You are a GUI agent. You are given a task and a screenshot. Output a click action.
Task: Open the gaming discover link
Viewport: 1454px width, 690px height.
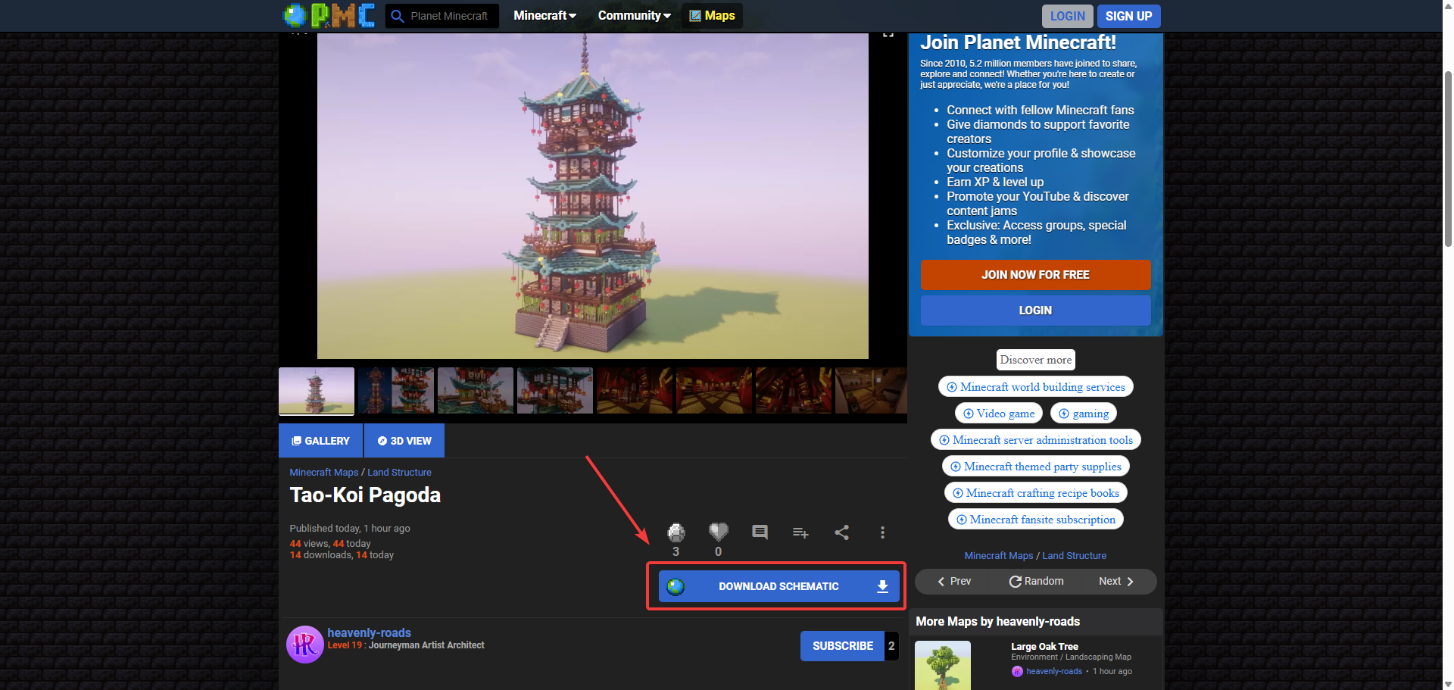pyautogui.click(x=1083, y=414)
